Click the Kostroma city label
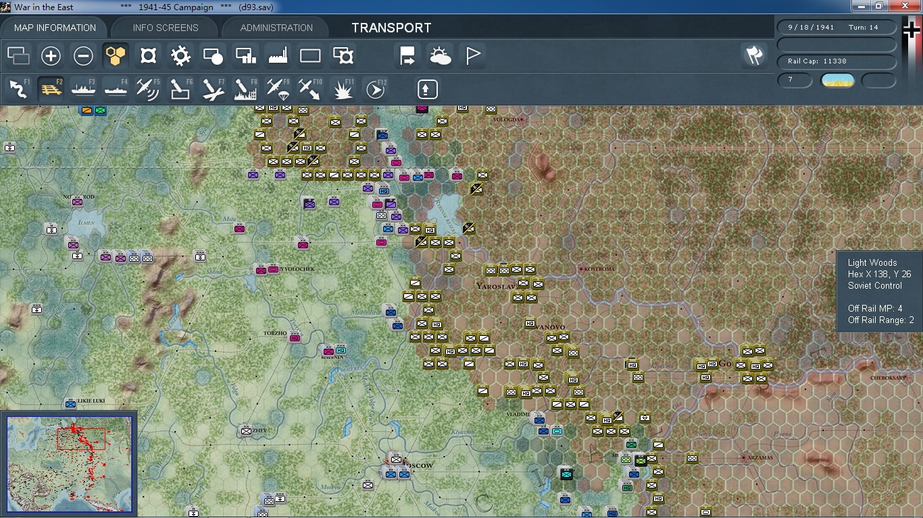Viewport: 923px width, 518px height. [x=599, y=268]
